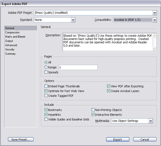Disable Interactive Elements checkbox
This screenshot has width=161, height=146.
93,114
